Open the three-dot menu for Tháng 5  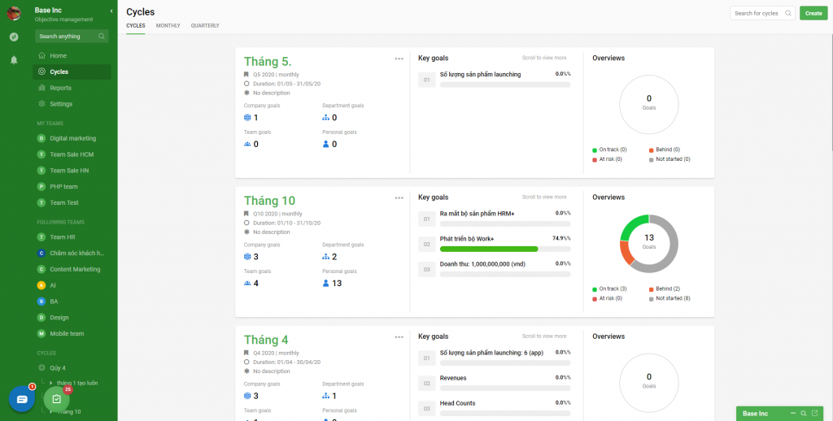point(399,59)
